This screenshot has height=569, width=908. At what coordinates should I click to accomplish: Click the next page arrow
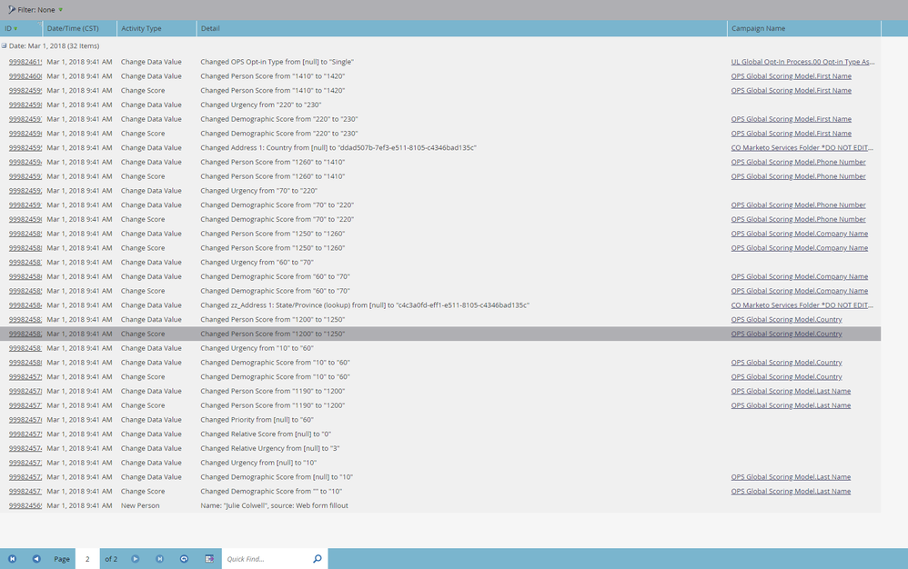pos(135,559)
